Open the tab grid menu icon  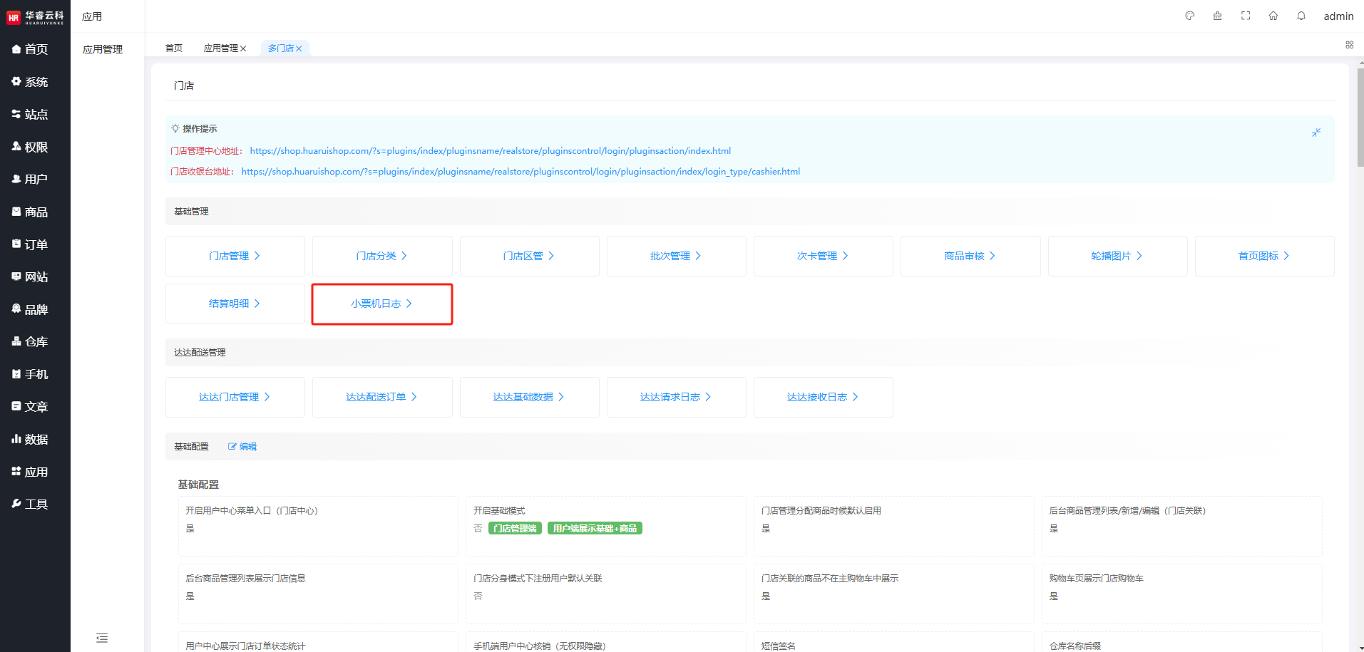pyautogui.click(x=1349, y=45)
